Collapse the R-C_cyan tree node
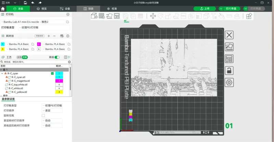The image size is (274, 142). [x=2, y=73]
